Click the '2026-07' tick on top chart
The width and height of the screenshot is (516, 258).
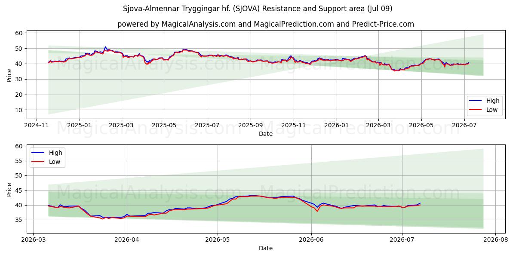(x=464, y=125)
